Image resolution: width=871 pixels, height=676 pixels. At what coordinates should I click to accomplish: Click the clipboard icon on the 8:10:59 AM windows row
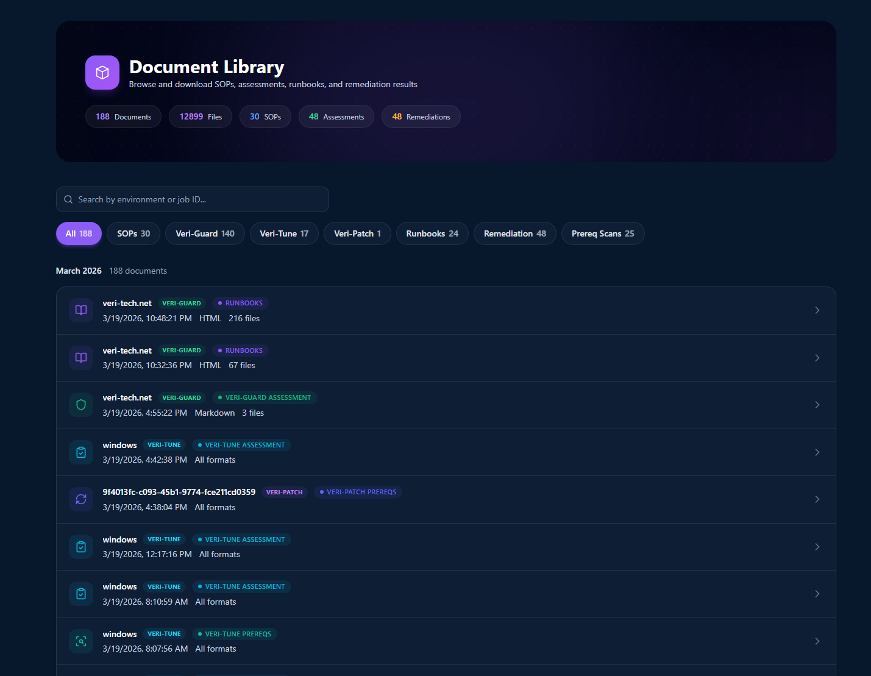(x=80, y=594)
